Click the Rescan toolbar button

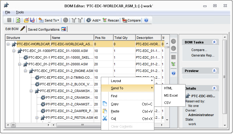(x=111, y=20)
